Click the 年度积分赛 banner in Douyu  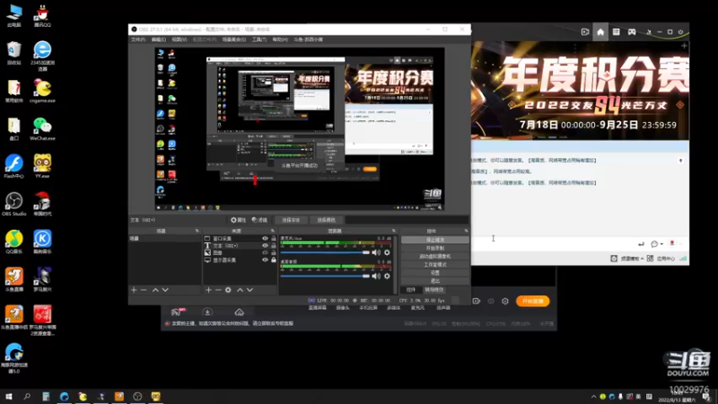tap(580, 91)
